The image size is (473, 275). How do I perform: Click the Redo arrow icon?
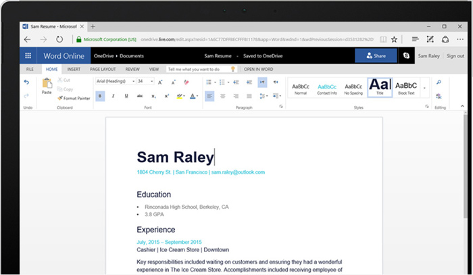26,96
